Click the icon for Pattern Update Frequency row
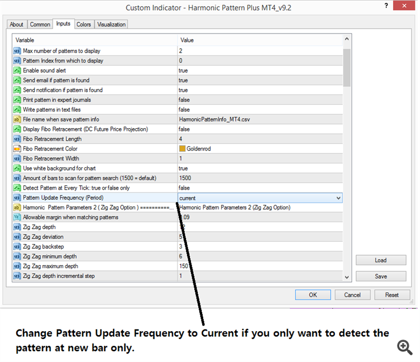The image size is (420, 362). [x=17, y=198]
